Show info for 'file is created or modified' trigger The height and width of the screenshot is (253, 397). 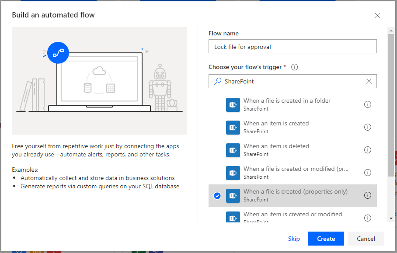coord(368,173)
